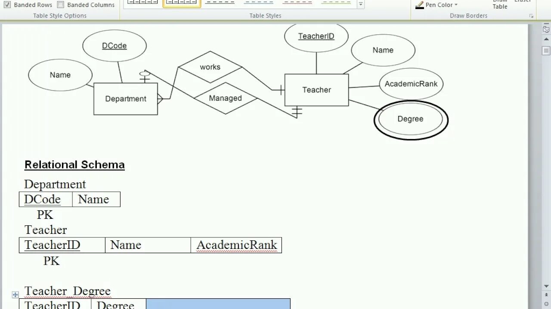
Task: Select the Teacher entity rectangle
Action: point(316,90)
